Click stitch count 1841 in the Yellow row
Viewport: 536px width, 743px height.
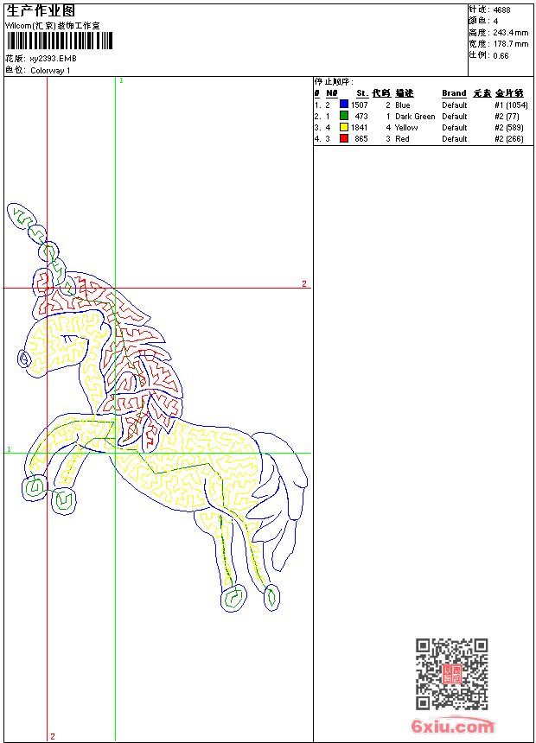pos(359,128)
